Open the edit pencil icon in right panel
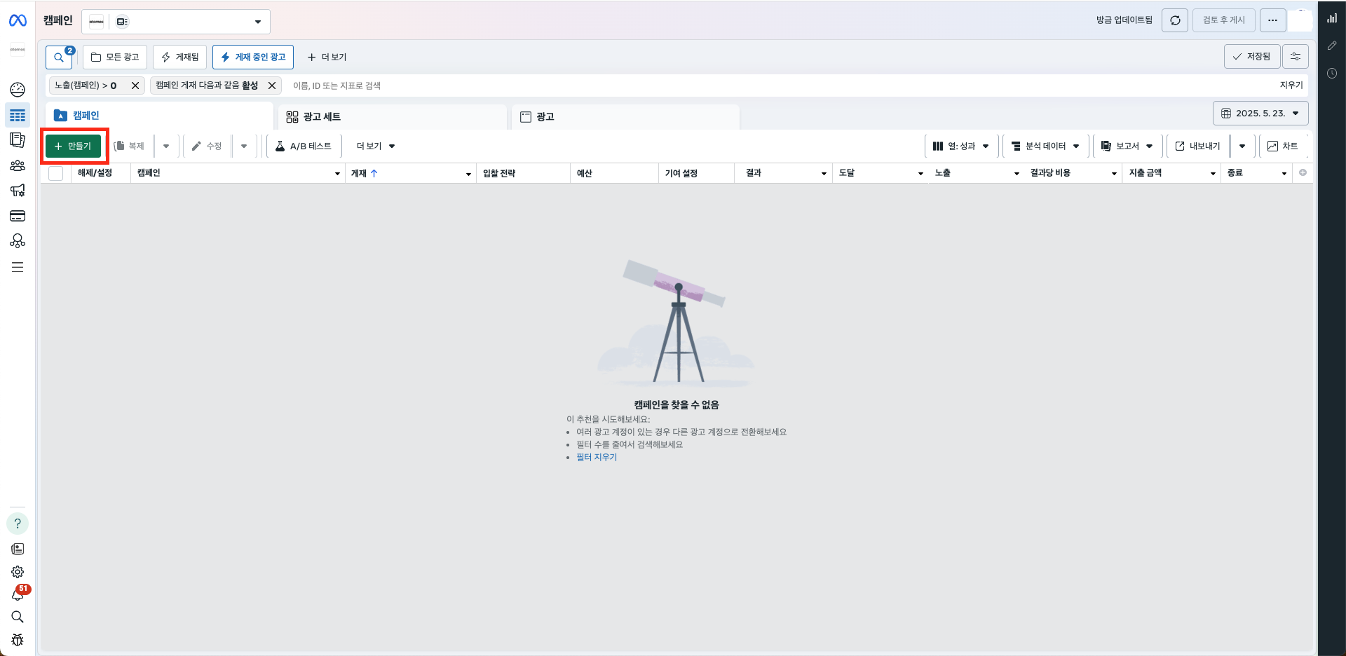This screenshot has height=656, width=1346. [x=1332, y=46]
